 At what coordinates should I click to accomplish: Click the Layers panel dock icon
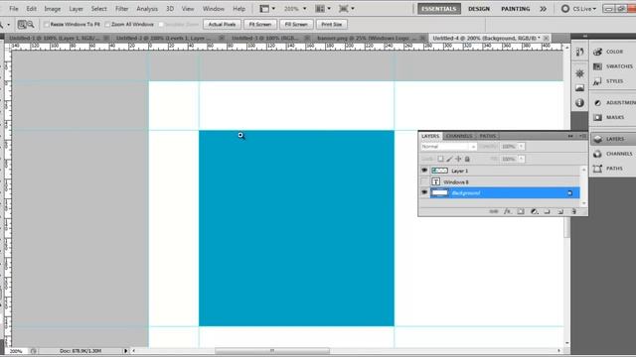[x=597, y=139]
